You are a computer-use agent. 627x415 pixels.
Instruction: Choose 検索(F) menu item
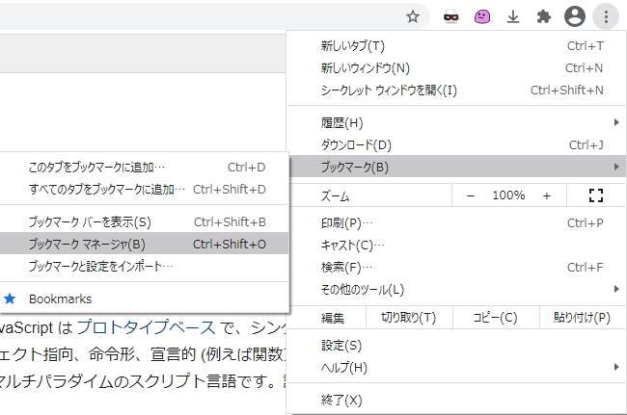(456, 267)
